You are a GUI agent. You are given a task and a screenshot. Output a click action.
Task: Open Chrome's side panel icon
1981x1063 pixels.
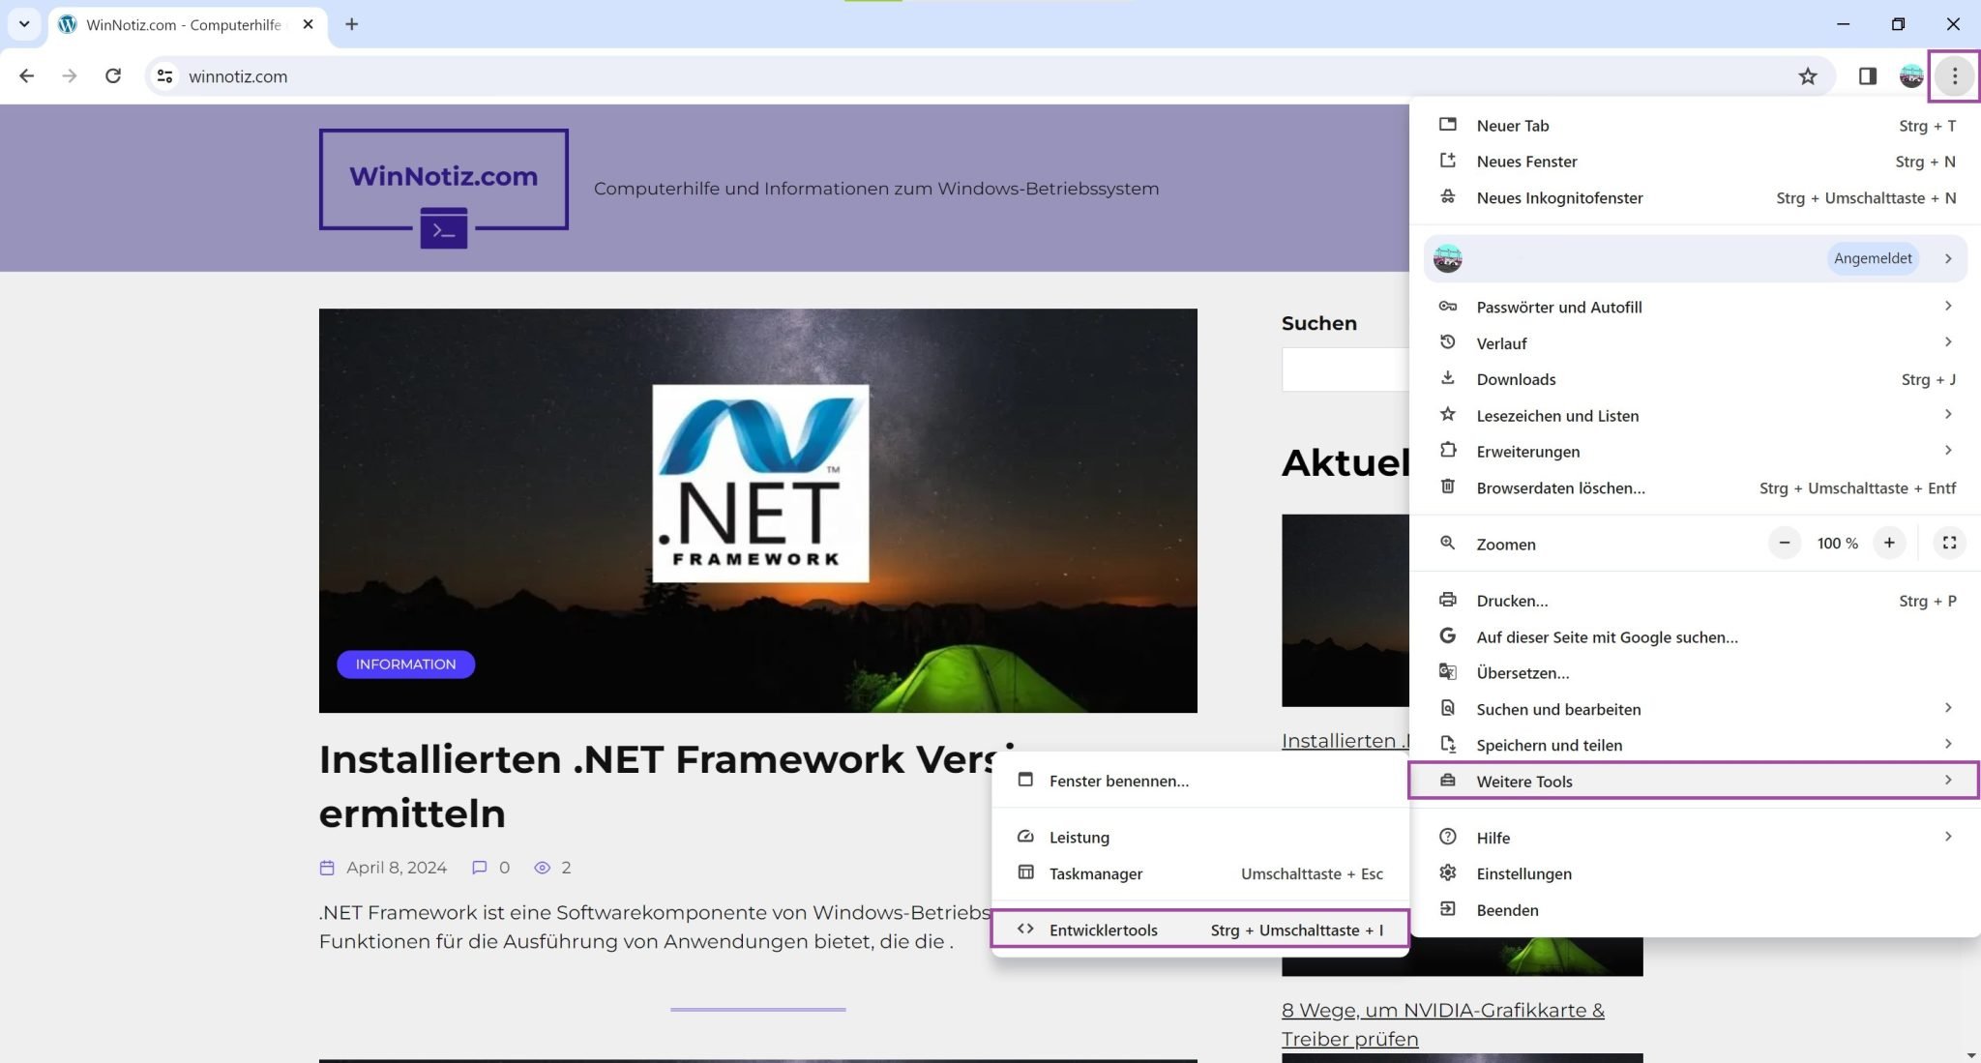point(1868,76)
